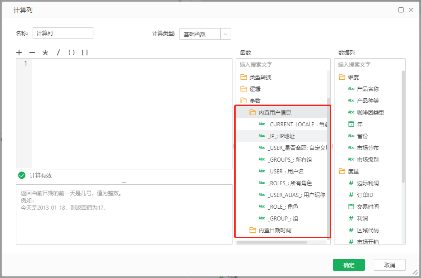The width and height of the screenshot is (421, 278).
Task: Focus the 数据列 search box
Action: [369, 64]
